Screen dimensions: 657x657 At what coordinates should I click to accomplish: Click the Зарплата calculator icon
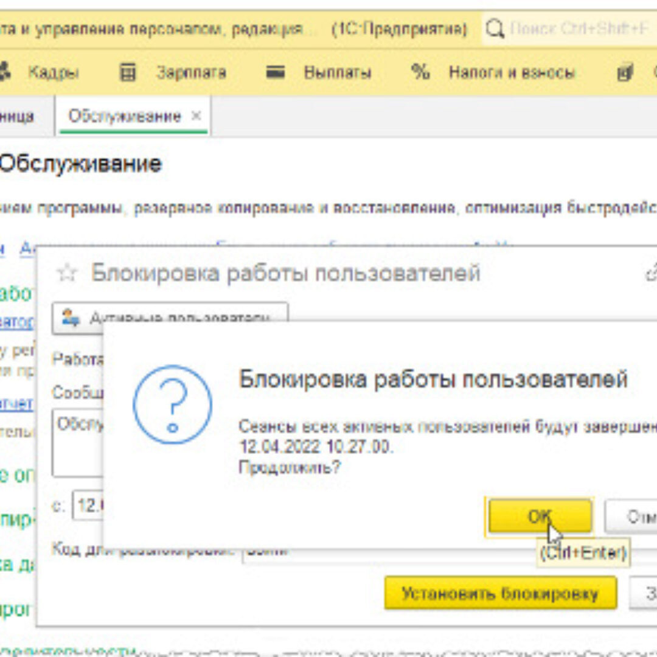point(127,73)
